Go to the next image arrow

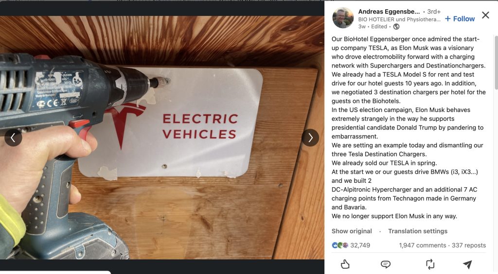pyautogui.click(x=310, y=138)
